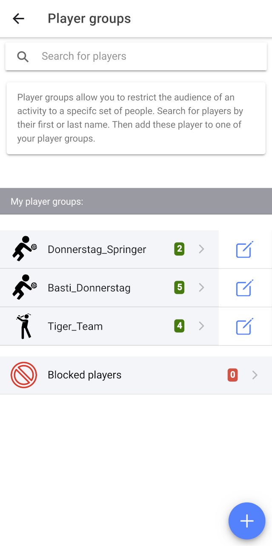
Task: Tap the Tiger_Team golfer icon
Action: click(24, 326)
